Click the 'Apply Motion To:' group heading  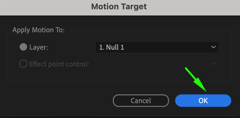tap(38, 30)
